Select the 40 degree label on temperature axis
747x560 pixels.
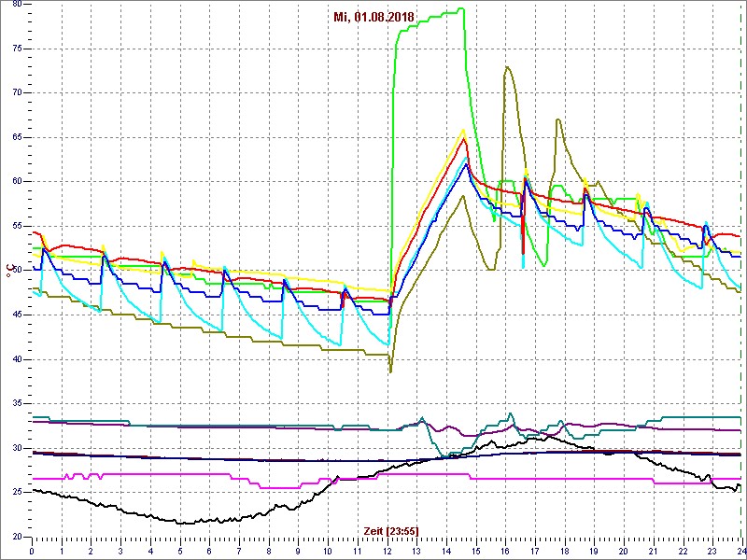tap(16, 359)
